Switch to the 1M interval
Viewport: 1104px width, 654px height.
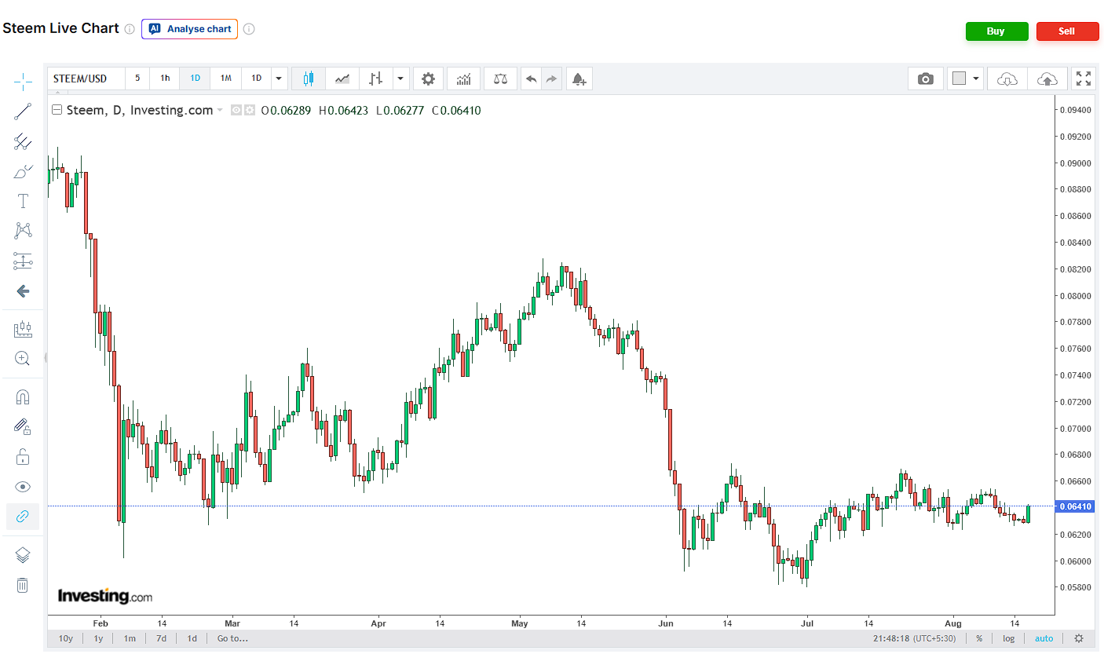coord(226,79)
